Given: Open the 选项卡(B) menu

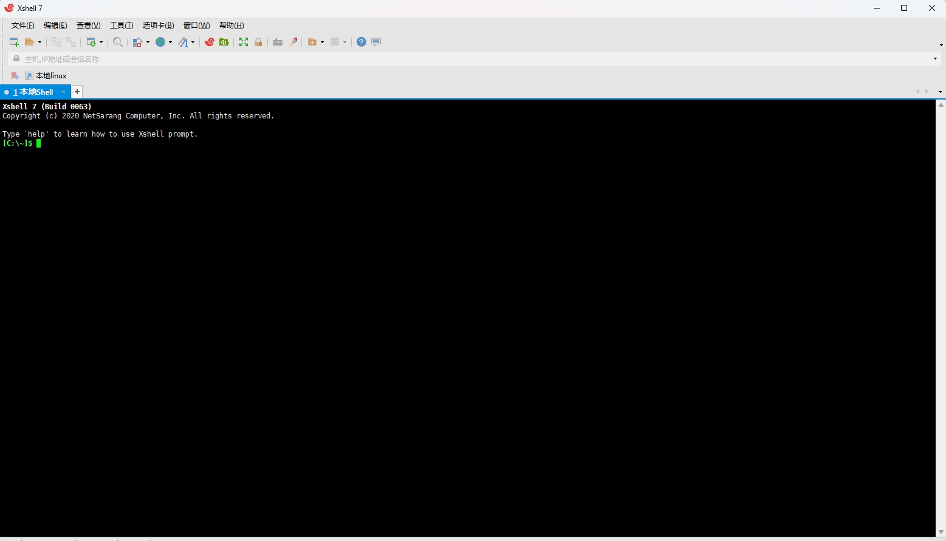Looking at the screenshot, I should click(158, 26).
